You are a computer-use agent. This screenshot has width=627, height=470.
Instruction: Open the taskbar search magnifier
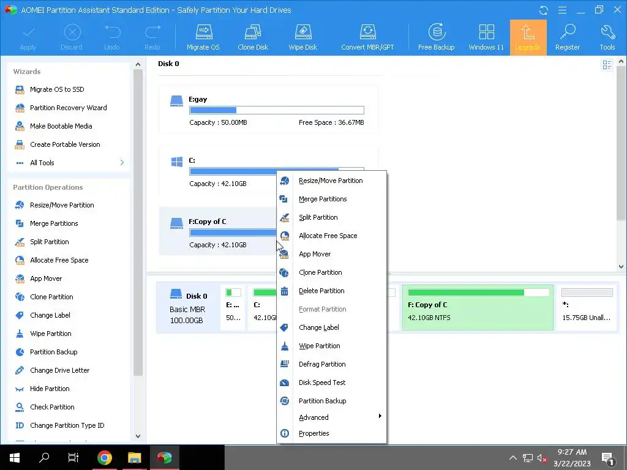[x=44, y=458]
